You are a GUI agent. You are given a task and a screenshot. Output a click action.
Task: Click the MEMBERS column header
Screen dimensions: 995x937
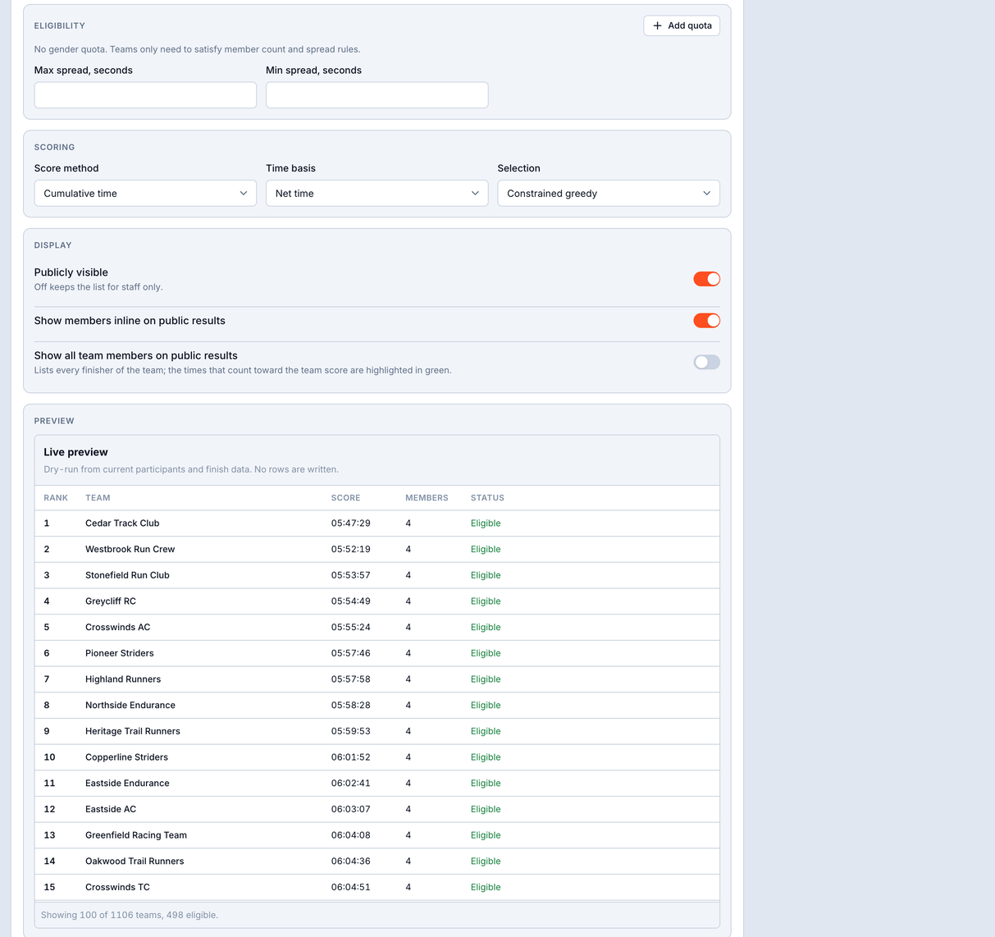point(427,498)
